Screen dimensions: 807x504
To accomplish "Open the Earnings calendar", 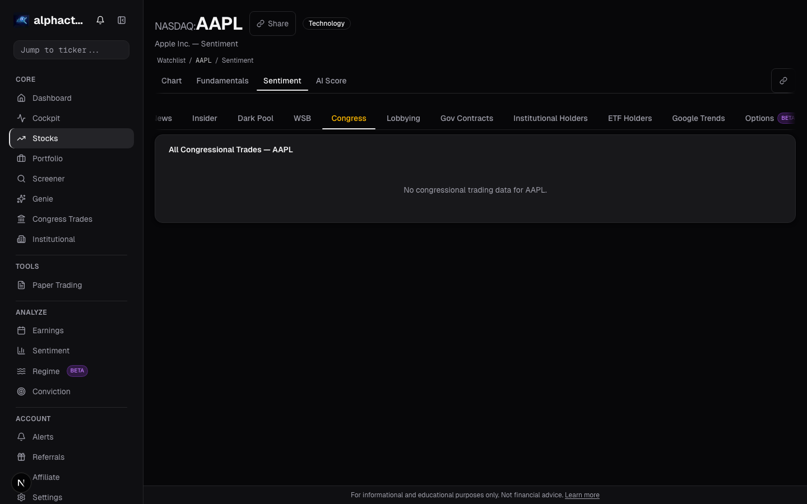I will [48, 330].
